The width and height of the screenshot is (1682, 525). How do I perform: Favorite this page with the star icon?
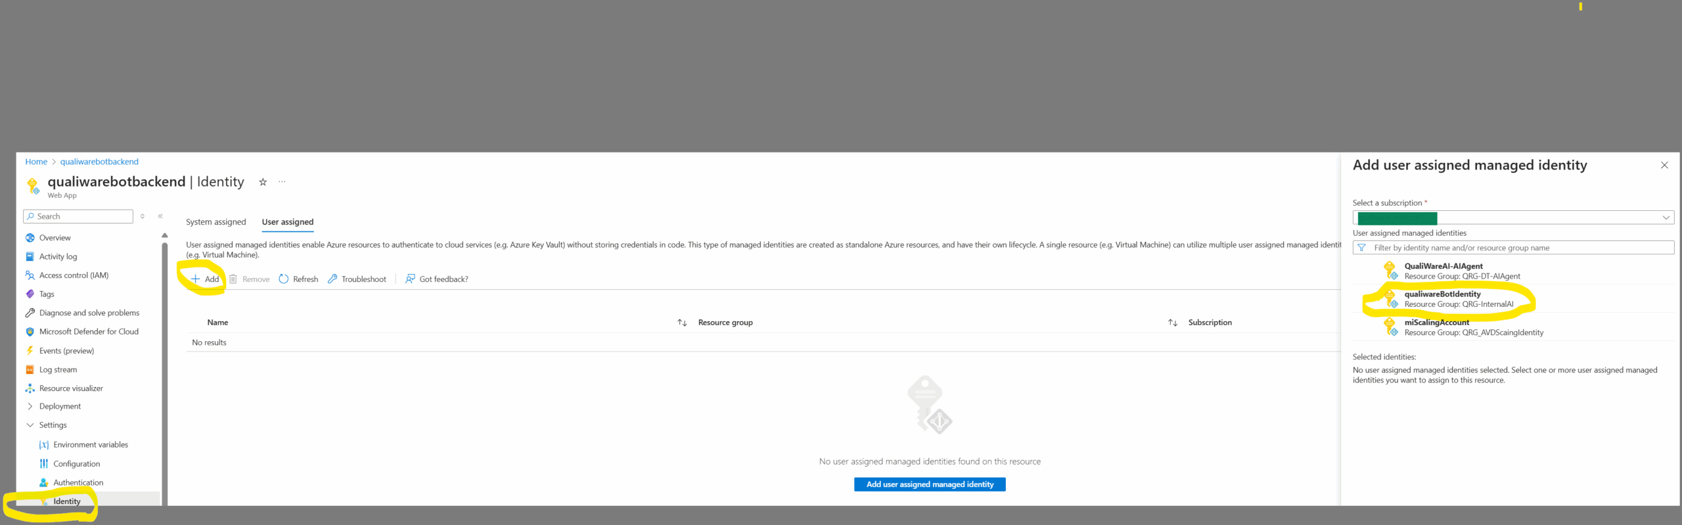[263, 182]
